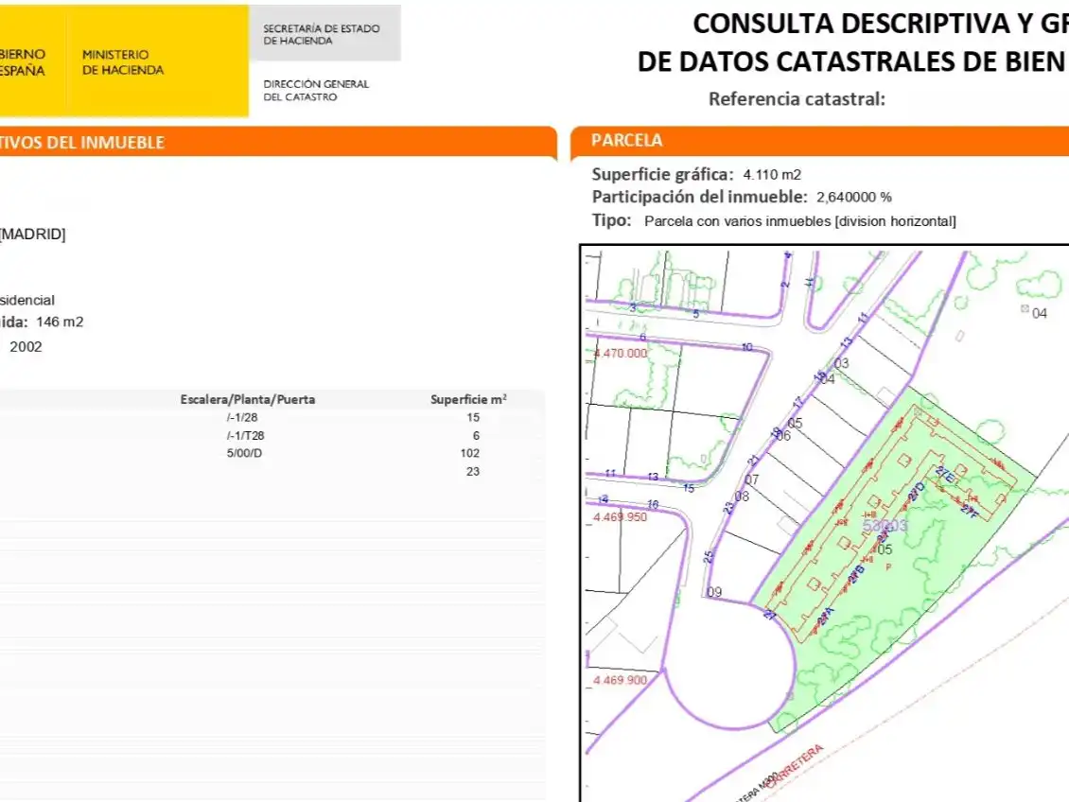Click the surface value 23
The height and width of the screenshot is (802, 1069).
(473, 472)
